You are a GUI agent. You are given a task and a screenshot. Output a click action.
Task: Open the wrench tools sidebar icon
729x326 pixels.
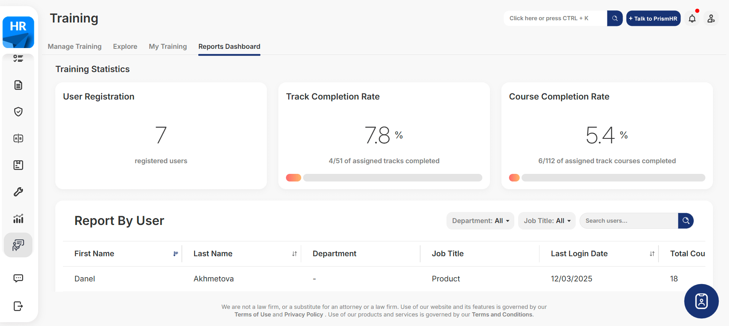coord(18,192)
